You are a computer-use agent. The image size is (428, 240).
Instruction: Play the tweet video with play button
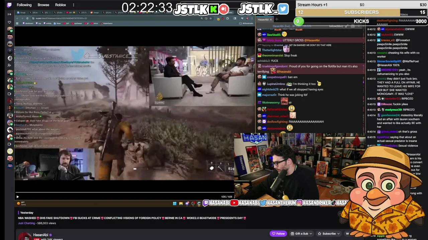(18, 197)
